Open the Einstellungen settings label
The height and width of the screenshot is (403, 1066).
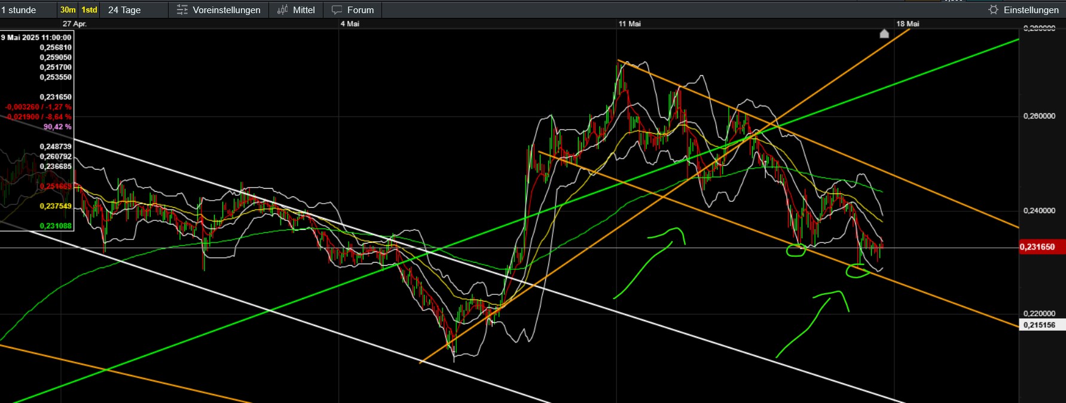pyautogui.click(x=1031, y=10)
